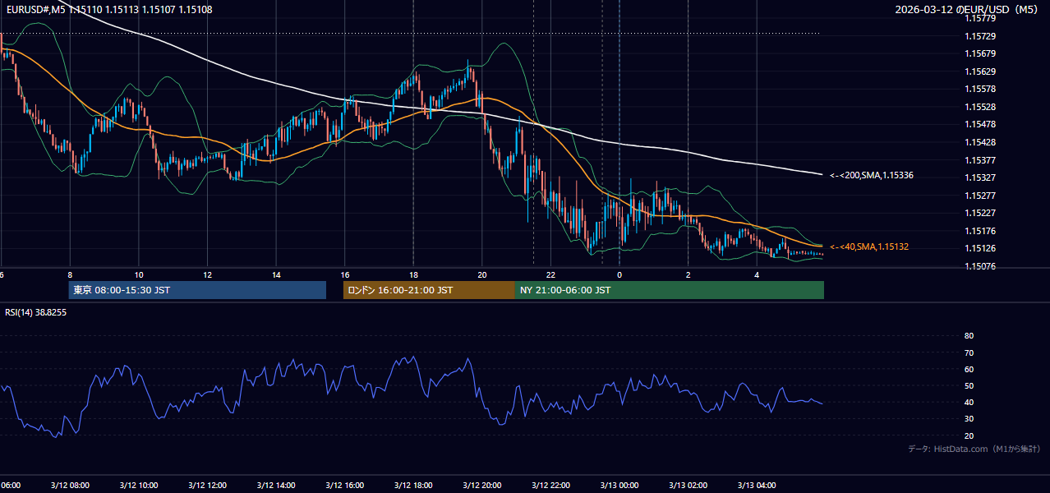The height and width of the screenshot is (493, 1050).
Task: Click price axis value 1.15478
Action: click(x=980, y=125)
